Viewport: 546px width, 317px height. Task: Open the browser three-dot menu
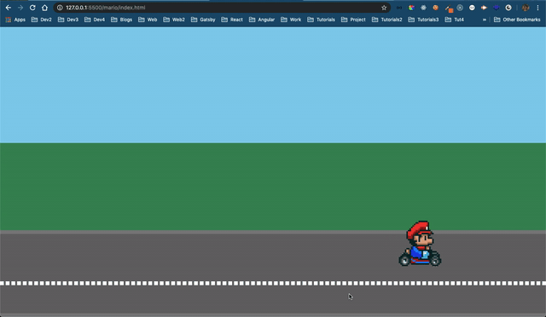[x=537, y=8]
